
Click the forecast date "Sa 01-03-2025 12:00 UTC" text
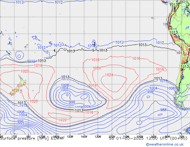(x=139, y=138)
